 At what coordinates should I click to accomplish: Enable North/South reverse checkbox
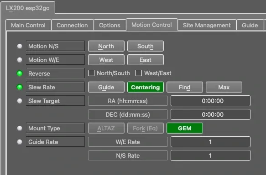[91, 73]
